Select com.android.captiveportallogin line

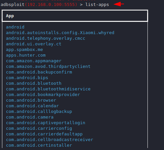point(46,123)
